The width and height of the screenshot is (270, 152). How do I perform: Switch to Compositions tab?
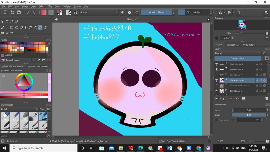coord(233,45)
